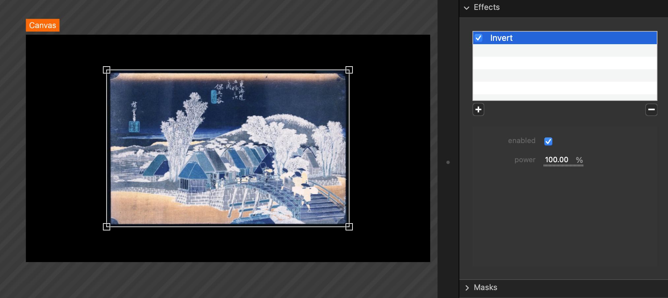Click the dotted power slider track

click(x=563, y=165)
